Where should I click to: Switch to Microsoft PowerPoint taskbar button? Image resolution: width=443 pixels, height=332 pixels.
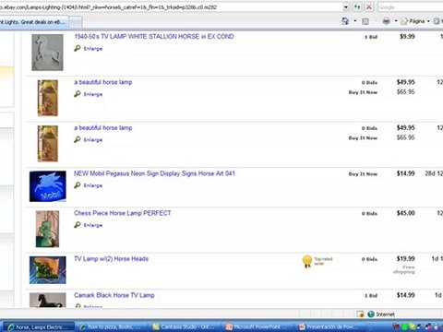[257, 327]
